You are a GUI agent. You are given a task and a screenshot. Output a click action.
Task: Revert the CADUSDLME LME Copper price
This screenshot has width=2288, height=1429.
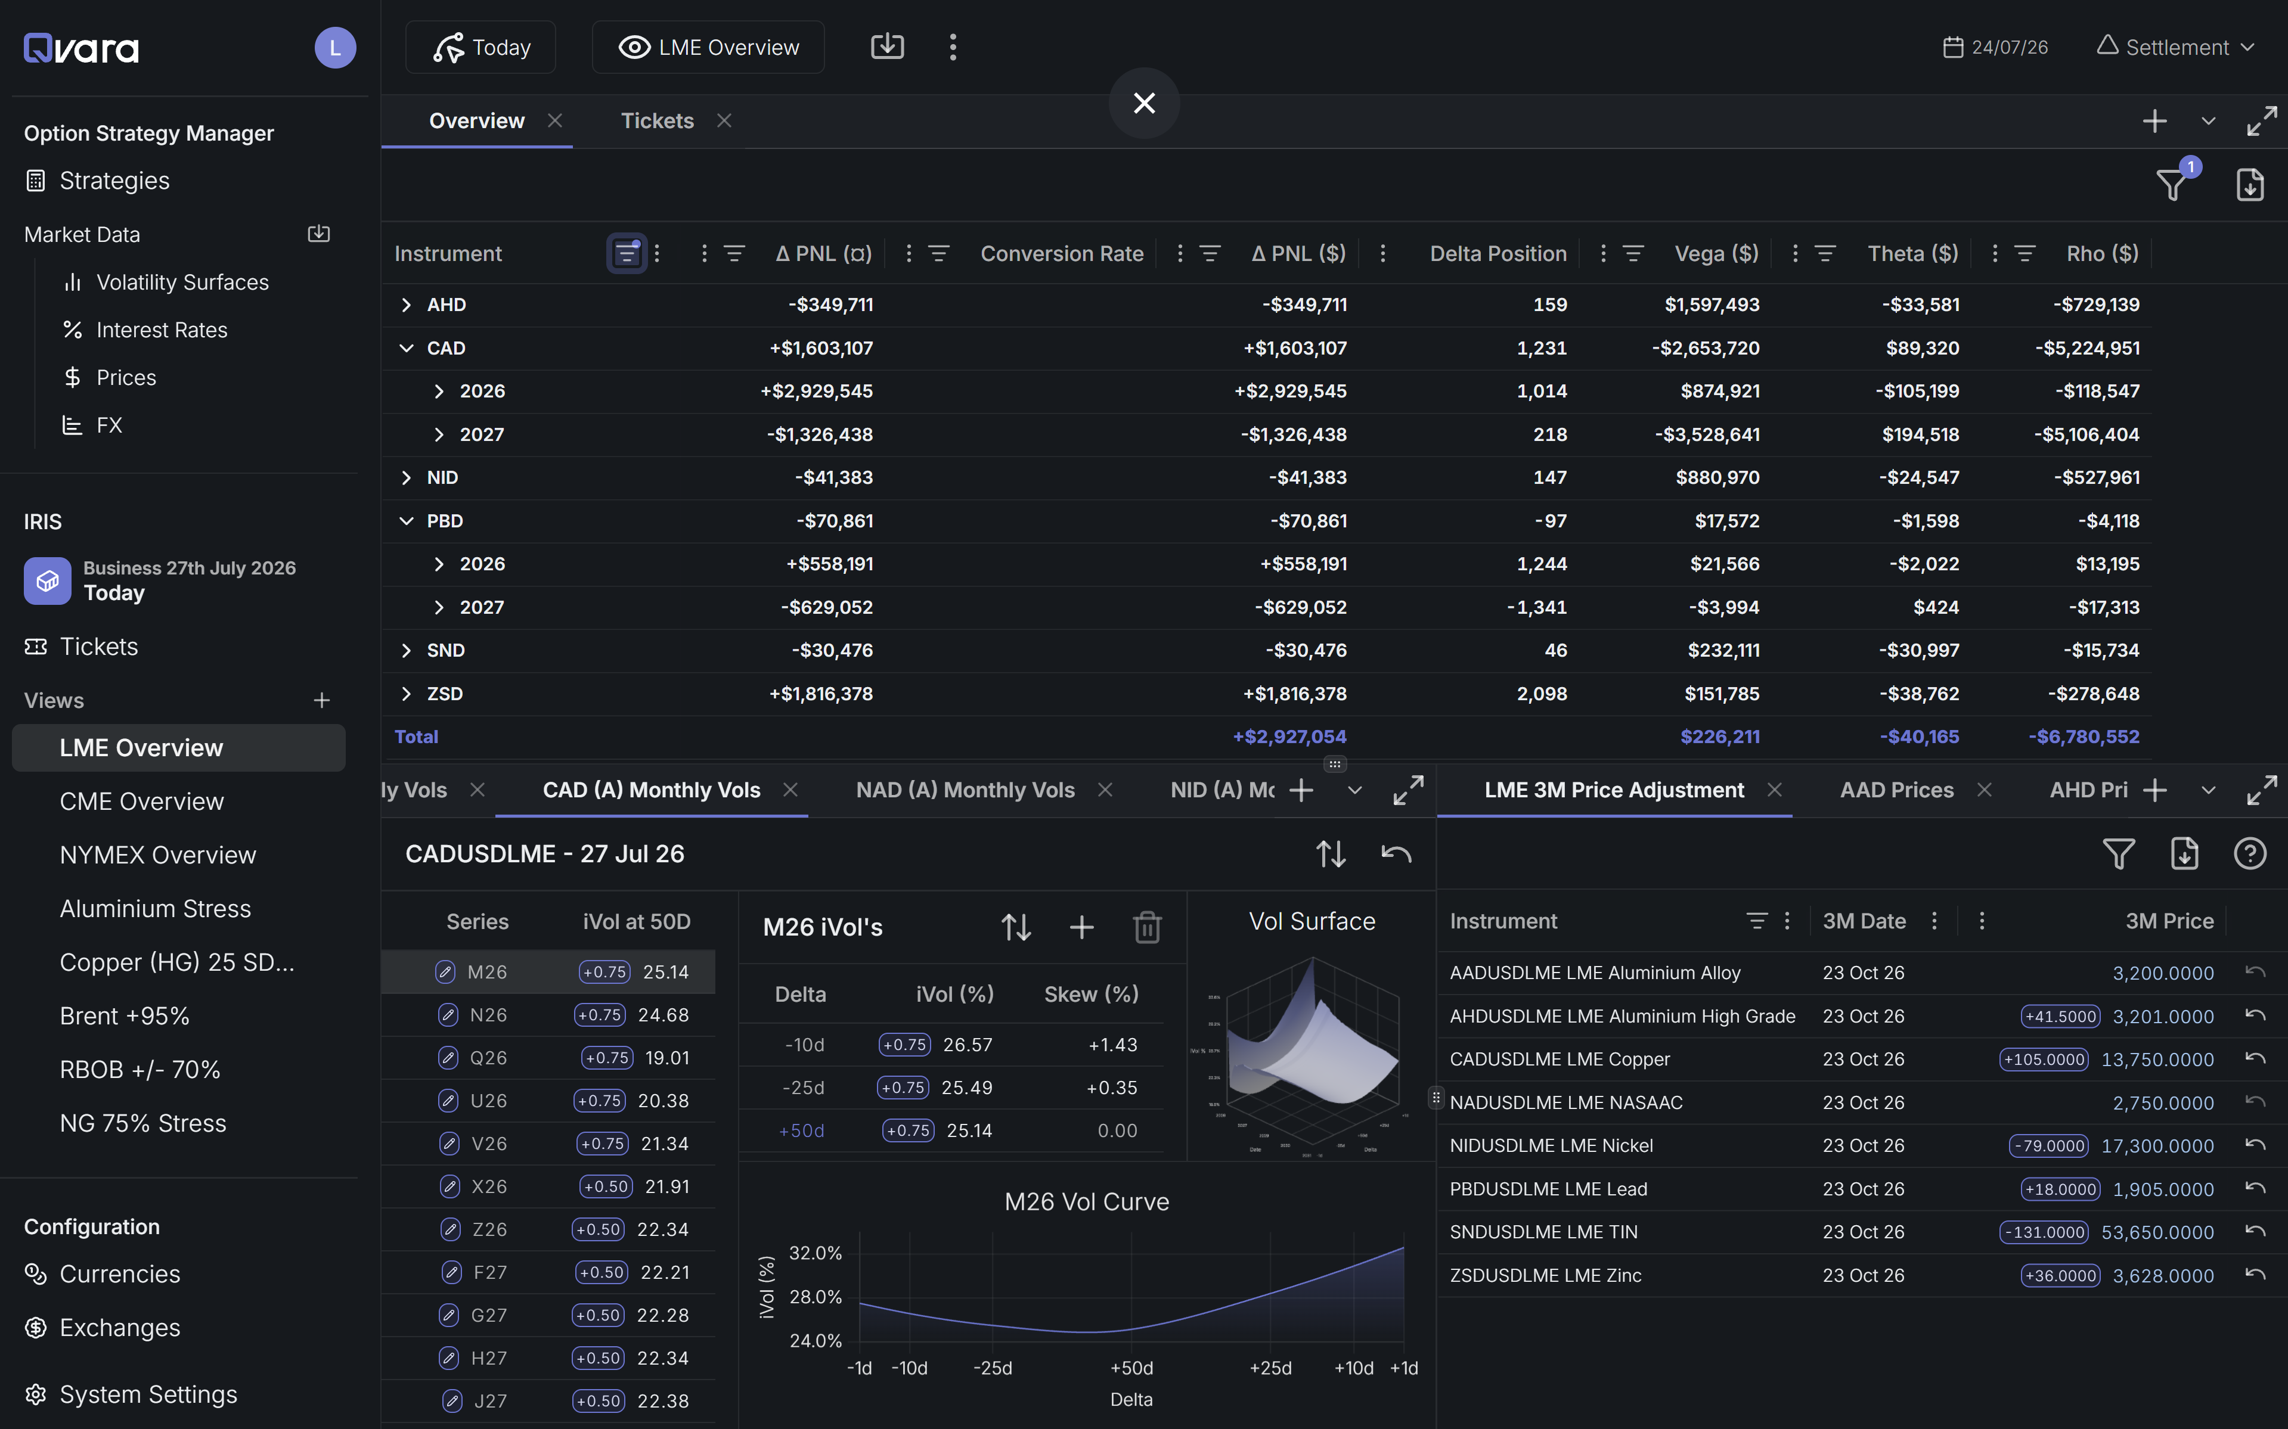click(x=2255, y=1058)
